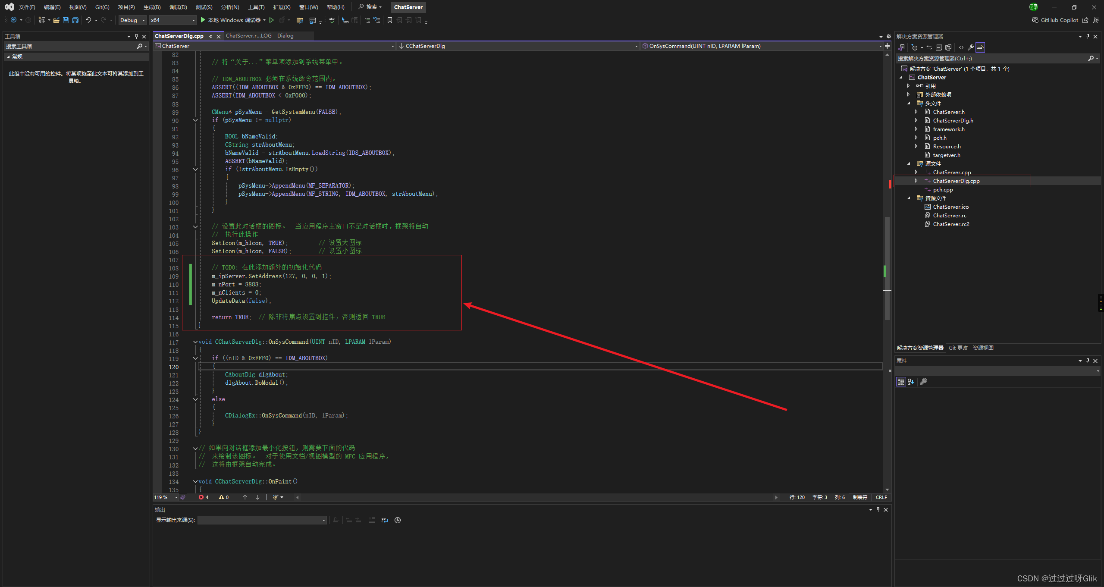The image size is (1104, 587).
Task: Collapse all in Solution Explorer toolbar
Action: click(x=938, y=47)
